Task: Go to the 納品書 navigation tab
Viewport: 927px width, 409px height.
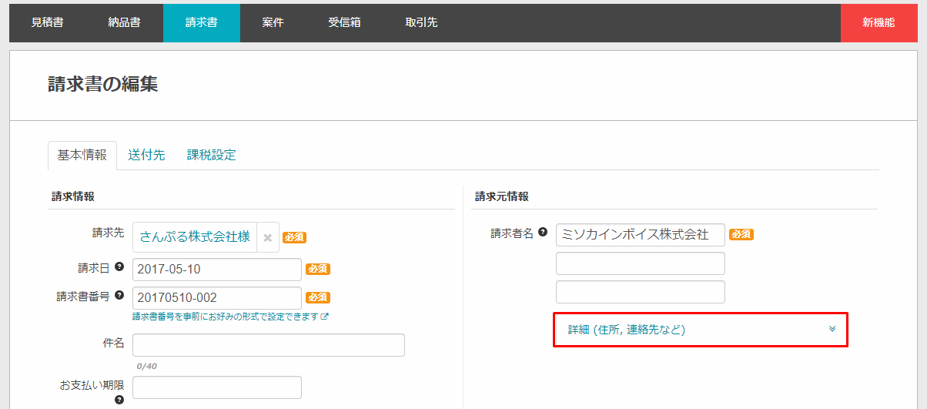Action: [x=124, y=22]
